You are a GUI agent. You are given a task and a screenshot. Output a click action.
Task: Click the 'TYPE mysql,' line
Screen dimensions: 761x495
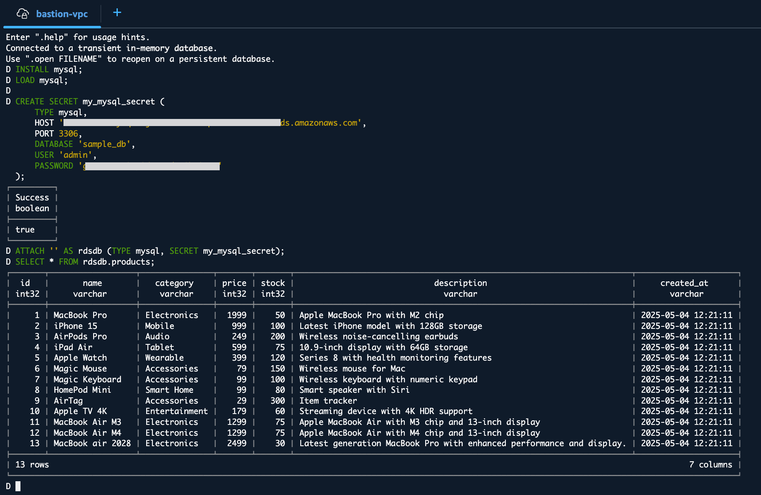(61, 112)
